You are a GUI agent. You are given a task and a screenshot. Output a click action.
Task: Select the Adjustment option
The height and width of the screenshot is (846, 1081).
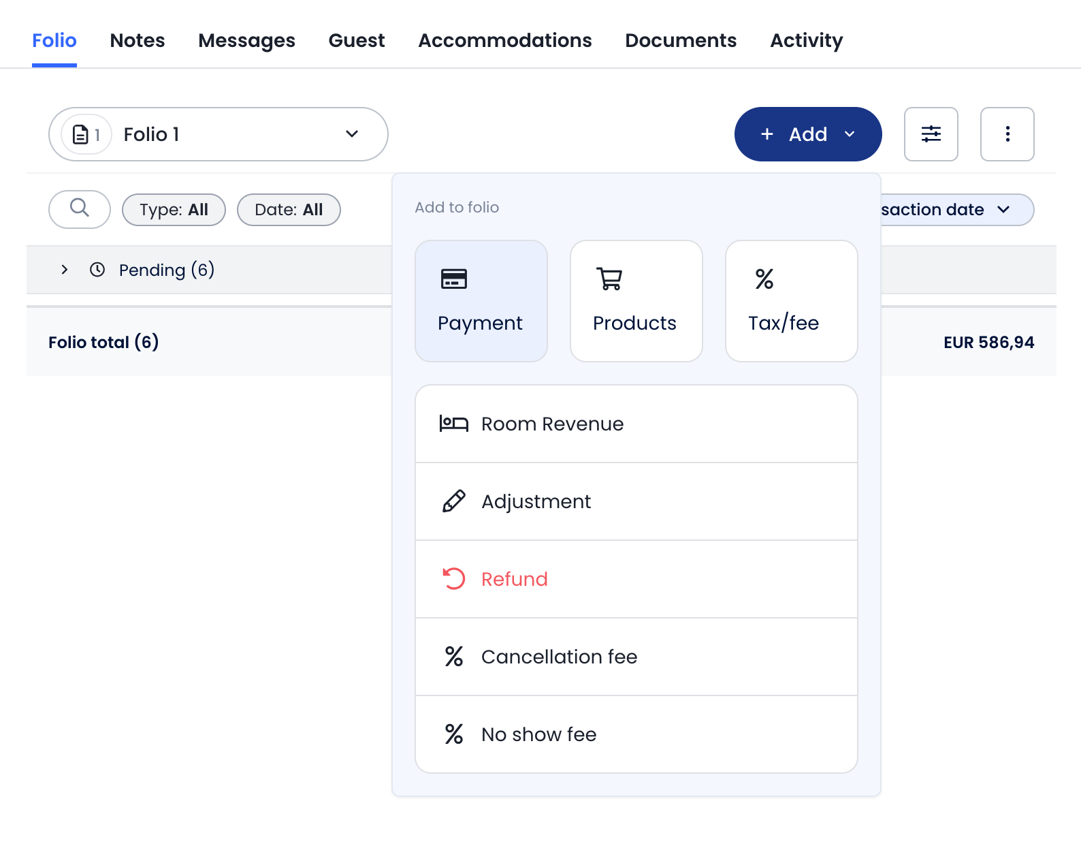636,501
